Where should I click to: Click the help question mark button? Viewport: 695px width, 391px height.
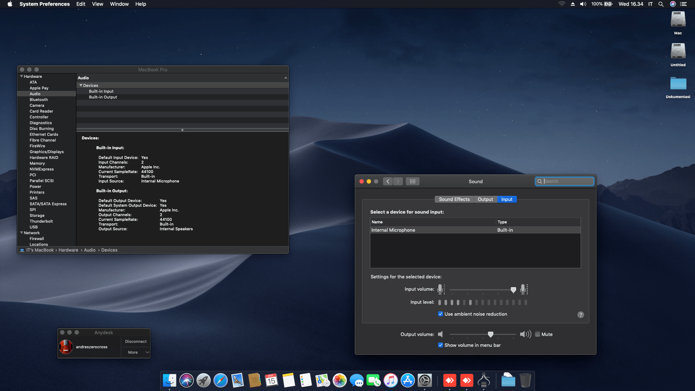coord(581,315)
